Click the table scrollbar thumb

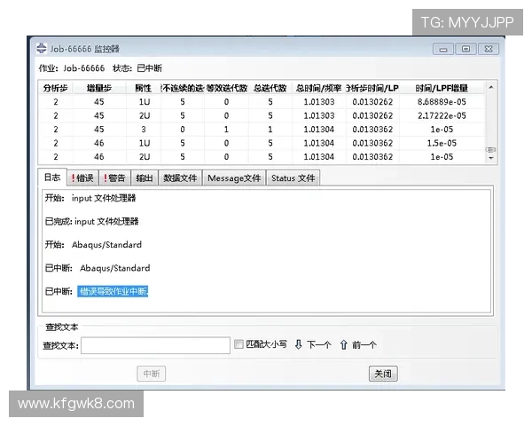(491, 149)
